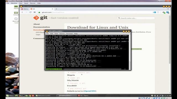Open the Home desktop icon
177x99 pixels.
[16, 7]
